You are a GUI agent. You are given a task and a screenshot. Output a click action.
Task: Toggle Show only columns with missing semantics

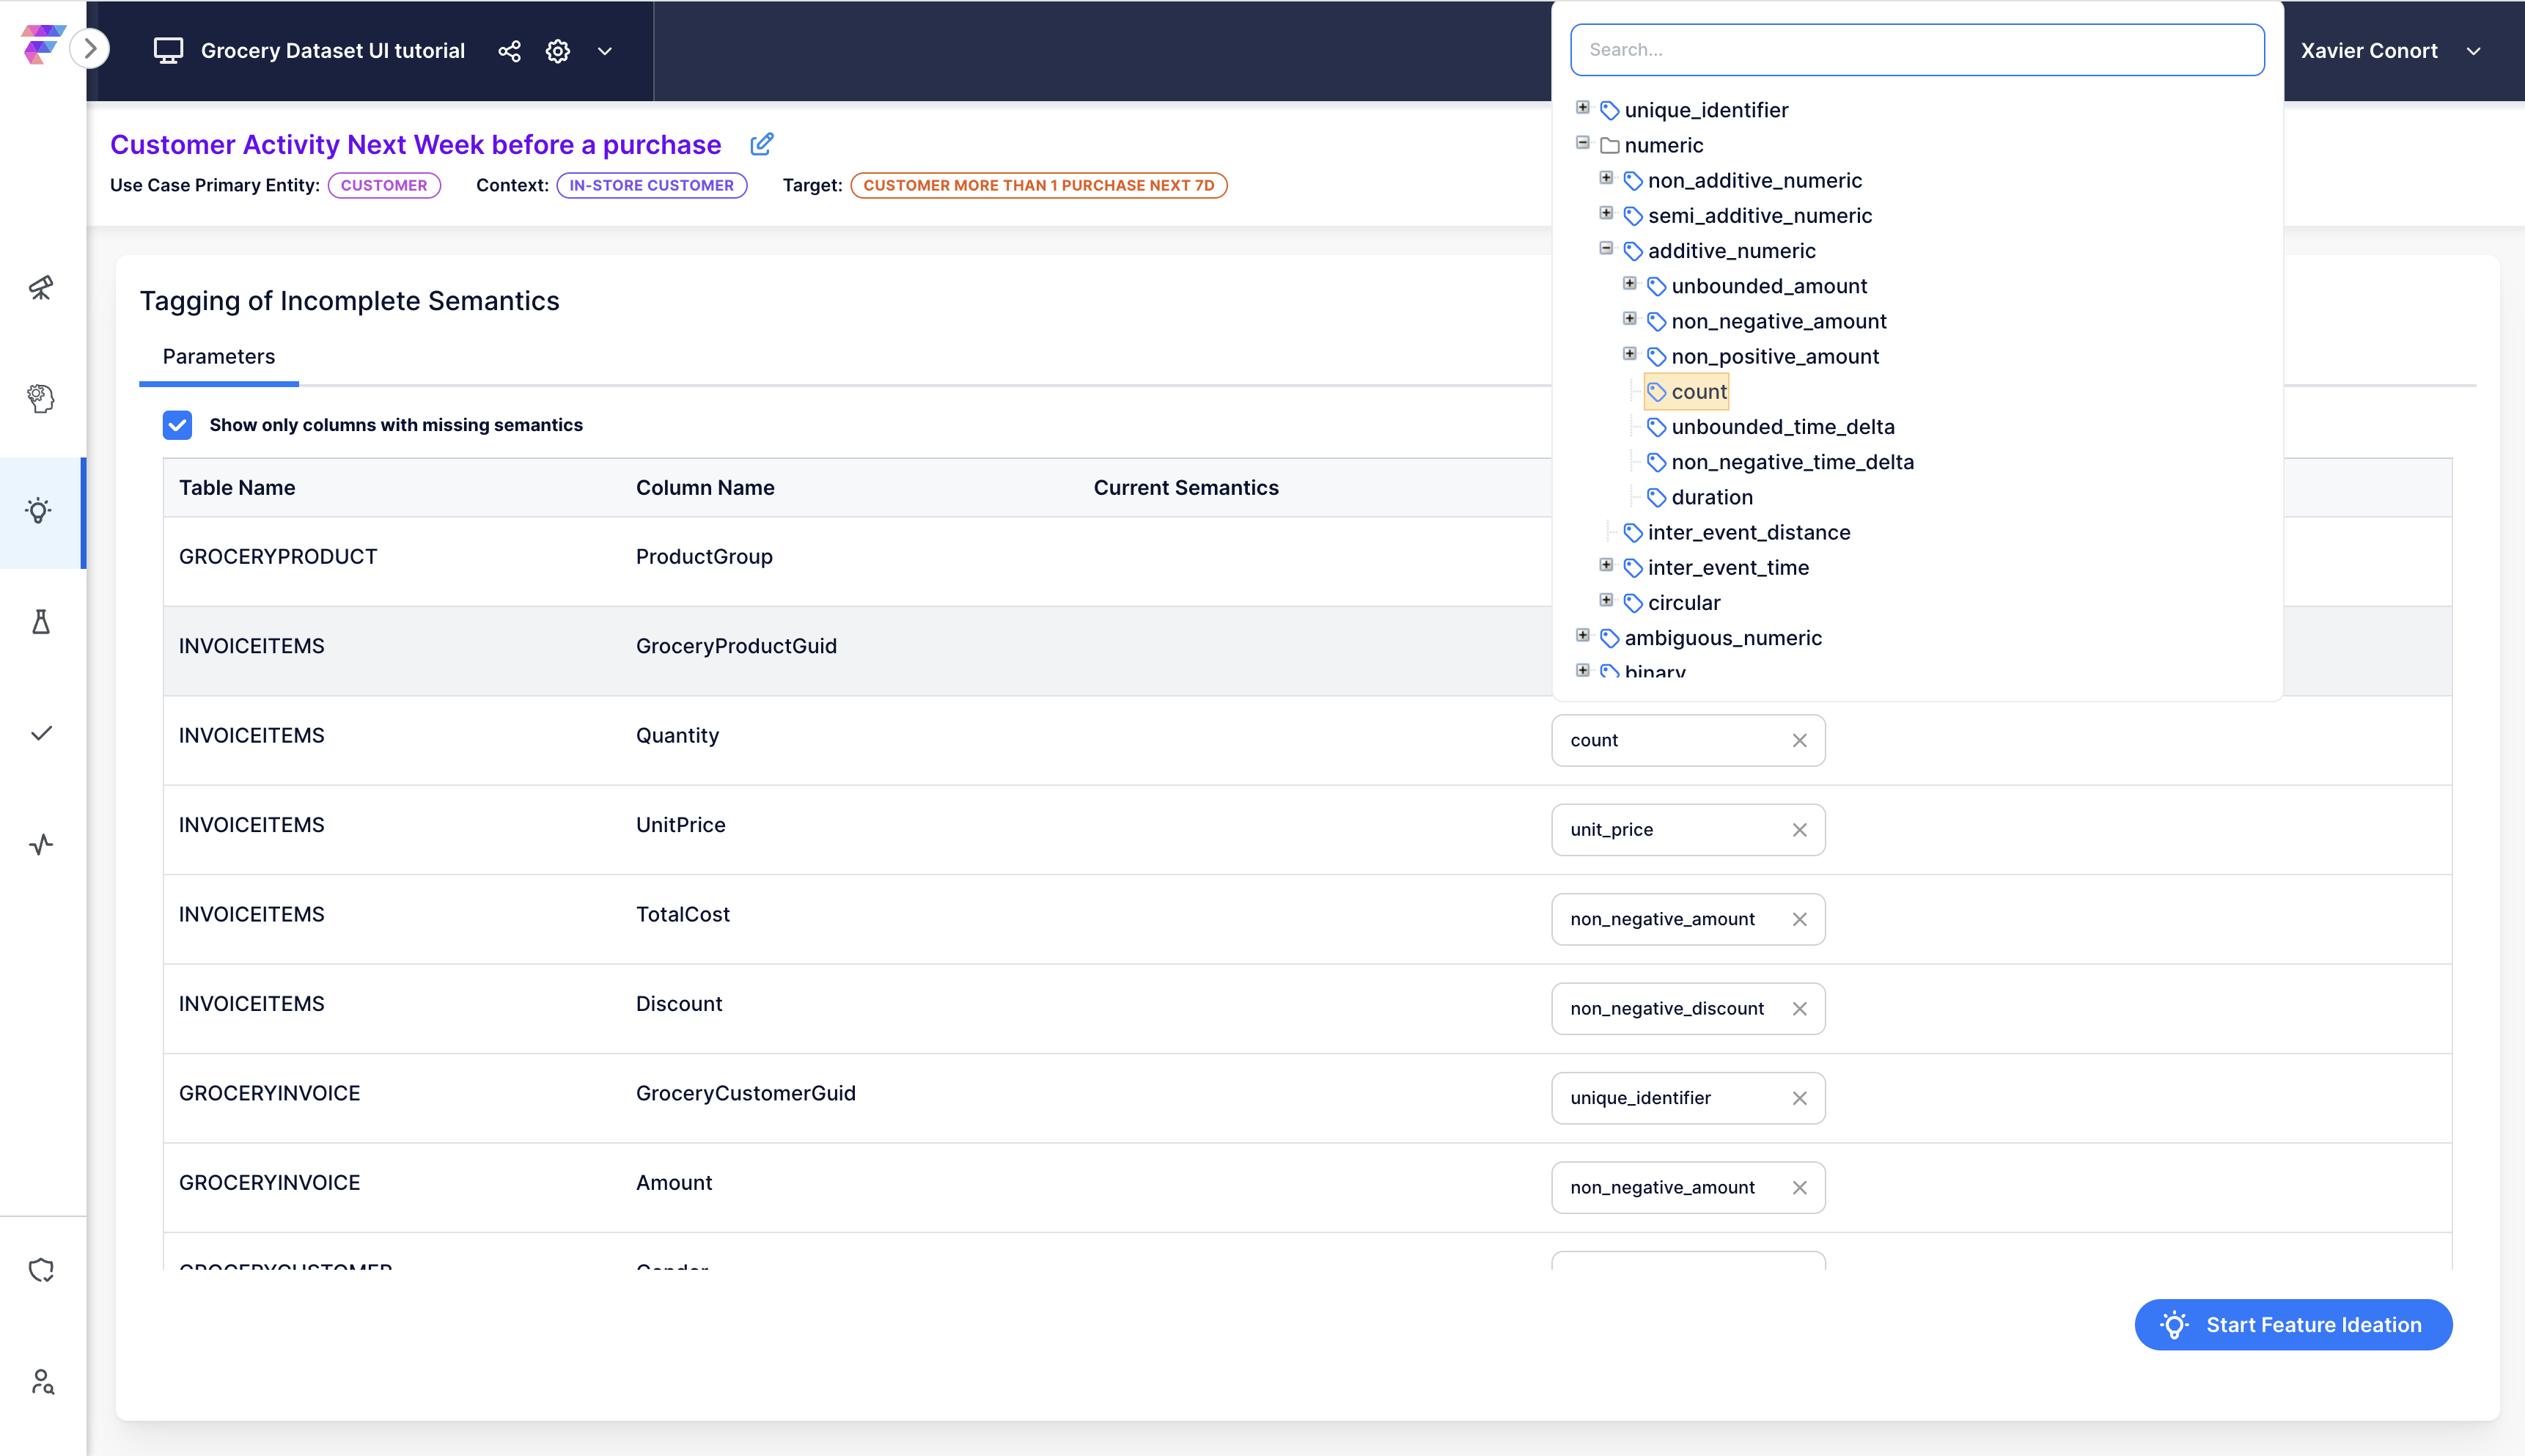click(177, 425)
